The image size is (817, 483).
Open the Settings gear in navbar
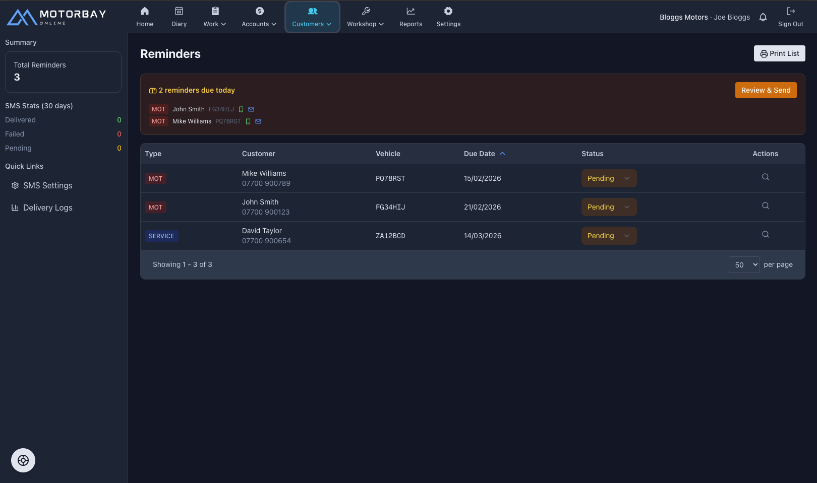[x=448, y=11]
